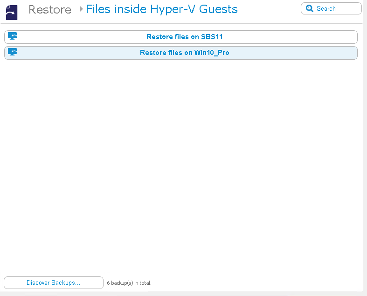The image size is (367, 296).
Task: Click the Search placeholder text
Action: (326, 8)
